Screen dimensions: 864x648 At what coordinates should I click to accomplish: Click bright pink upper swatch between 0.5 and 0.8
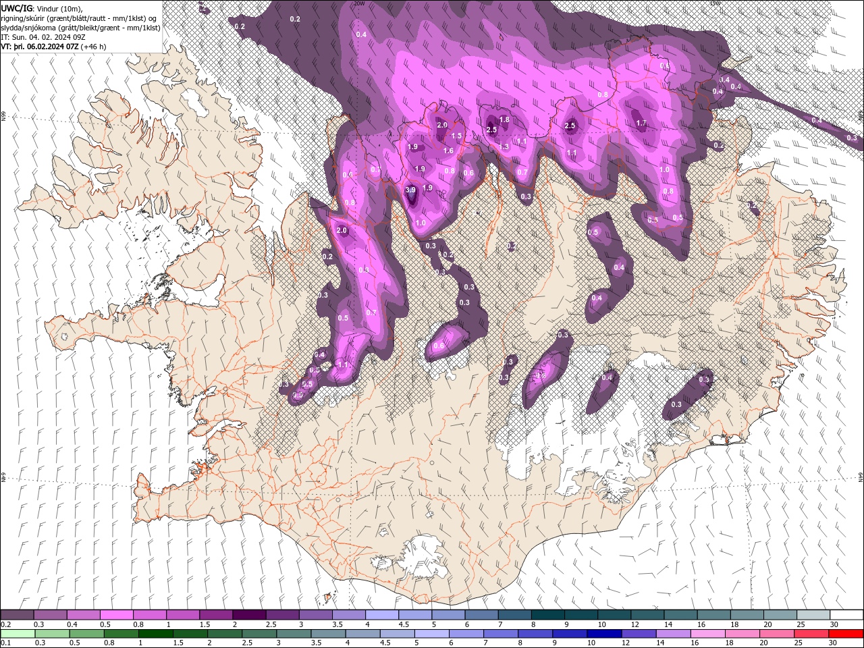coord(116,615)
